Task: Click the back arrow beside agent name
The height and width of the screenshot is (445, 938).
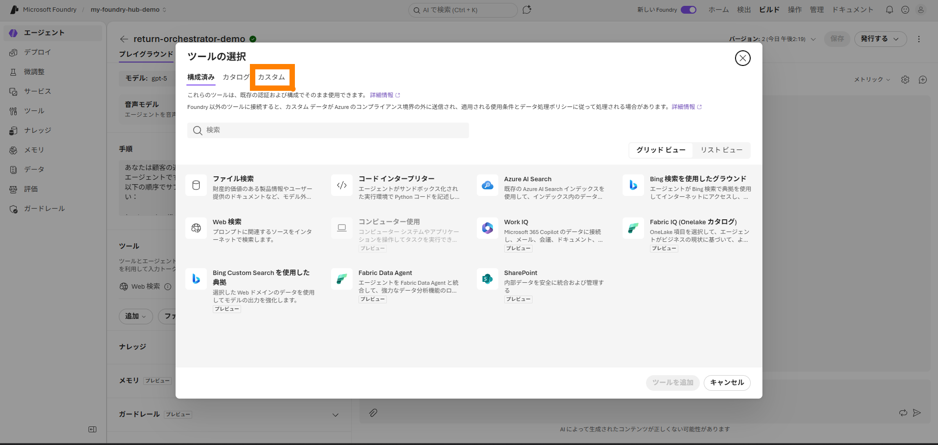Action: 124,39
